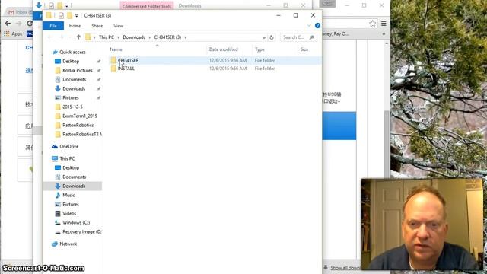Sort by Type column header
Screen dimensions: 487x274
click(259, 49)
